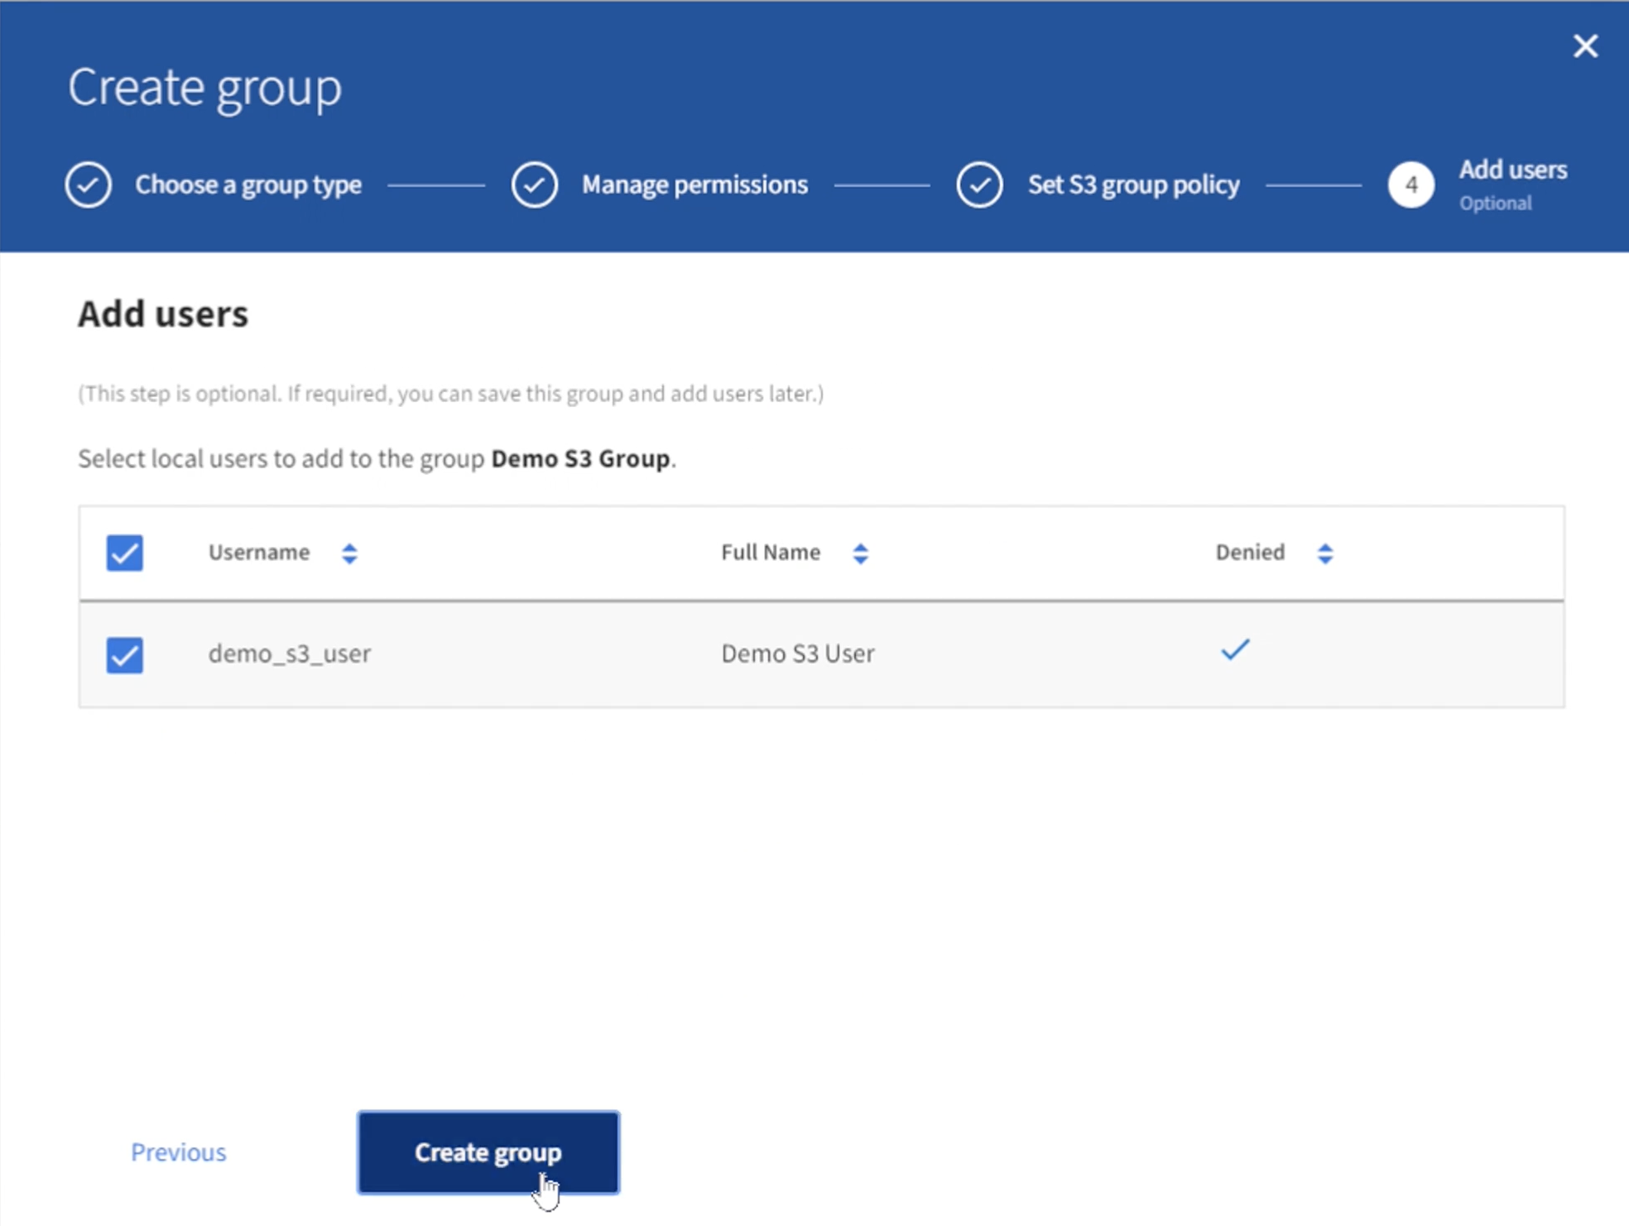Toggle the demo_s3_user row checkbox
Viewport: 1629px width, 1226px height.
tap(125, 652)
